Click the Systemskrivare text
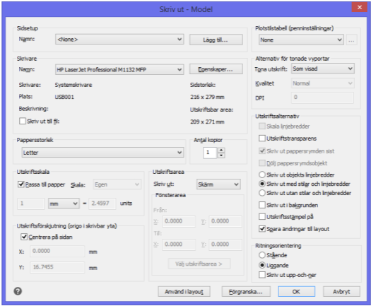 [x=73, y=85]
